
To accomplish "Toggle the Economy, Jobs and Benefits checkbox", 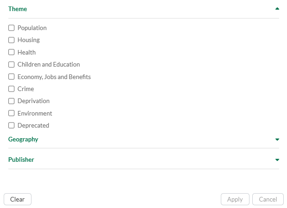I will (x=12, y=77).
